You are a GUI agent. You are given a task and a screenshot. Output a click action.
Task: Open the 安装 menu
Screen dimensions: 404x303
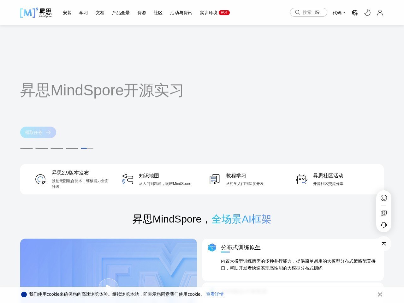coord(67,13)
